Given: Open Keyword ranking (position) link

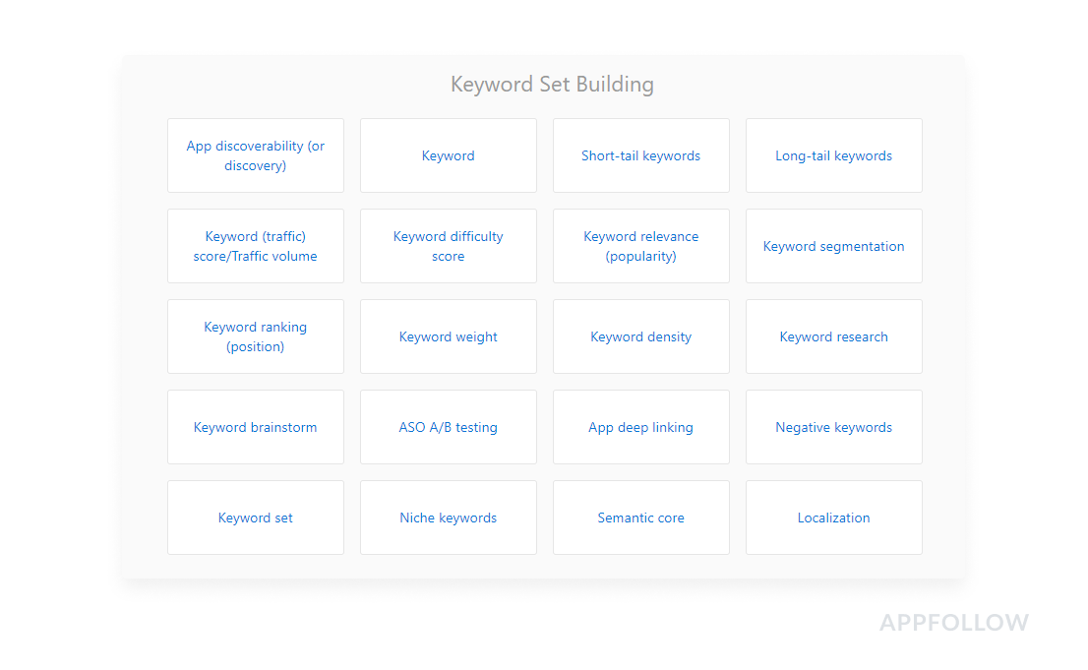Looking at the screenshot, I should (x=256, y=336).
